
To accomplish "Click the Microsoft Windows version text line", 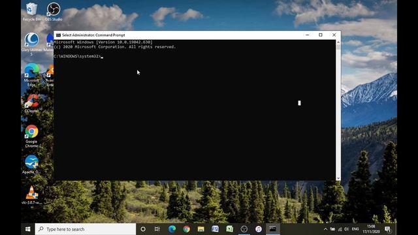I will coord(103,42).
